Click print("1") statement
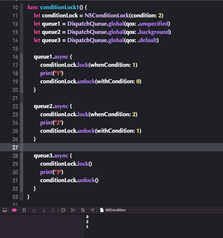The height and width of the screenshot is (238, 223). click(52, 73)
